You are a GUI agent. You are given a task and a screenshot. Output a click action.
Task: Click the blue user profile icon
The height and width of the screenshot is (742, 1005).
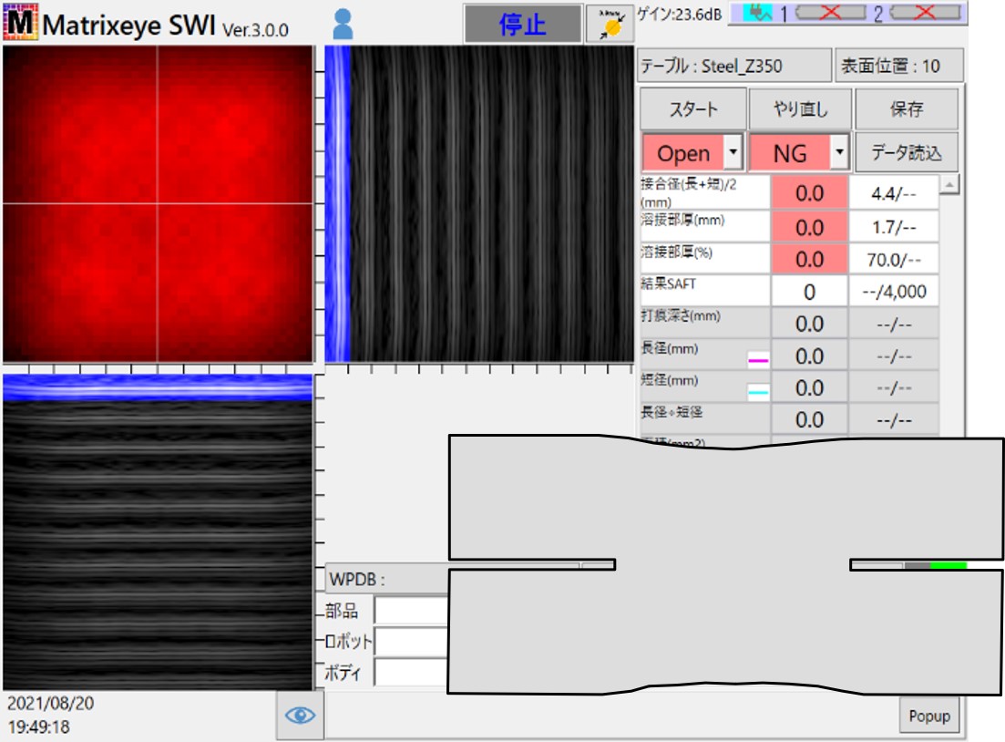pyautogui.click(x=343, y=25)
